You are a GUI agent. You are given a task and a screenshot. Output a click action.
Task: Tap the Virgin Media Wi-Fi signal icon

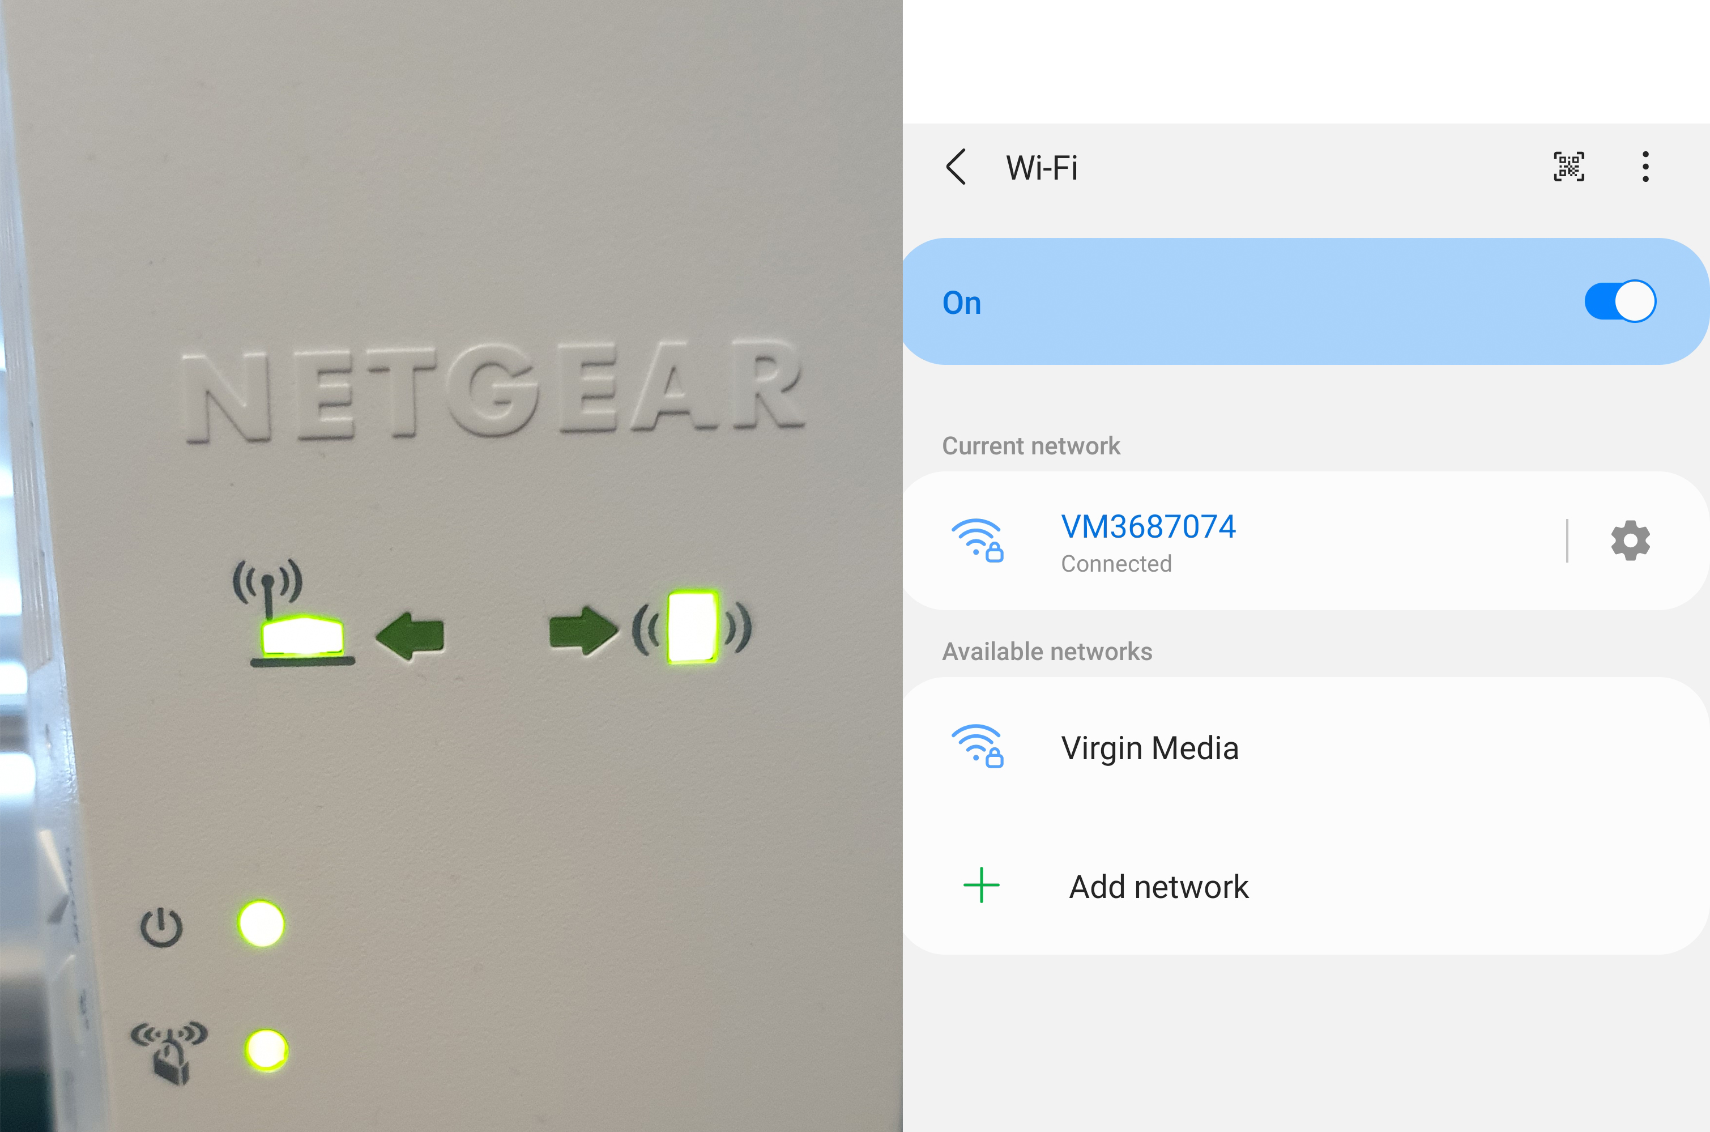(x=977, y=746)
